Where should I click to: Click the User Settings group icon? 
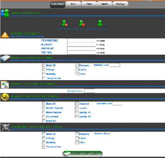[5, 13]
